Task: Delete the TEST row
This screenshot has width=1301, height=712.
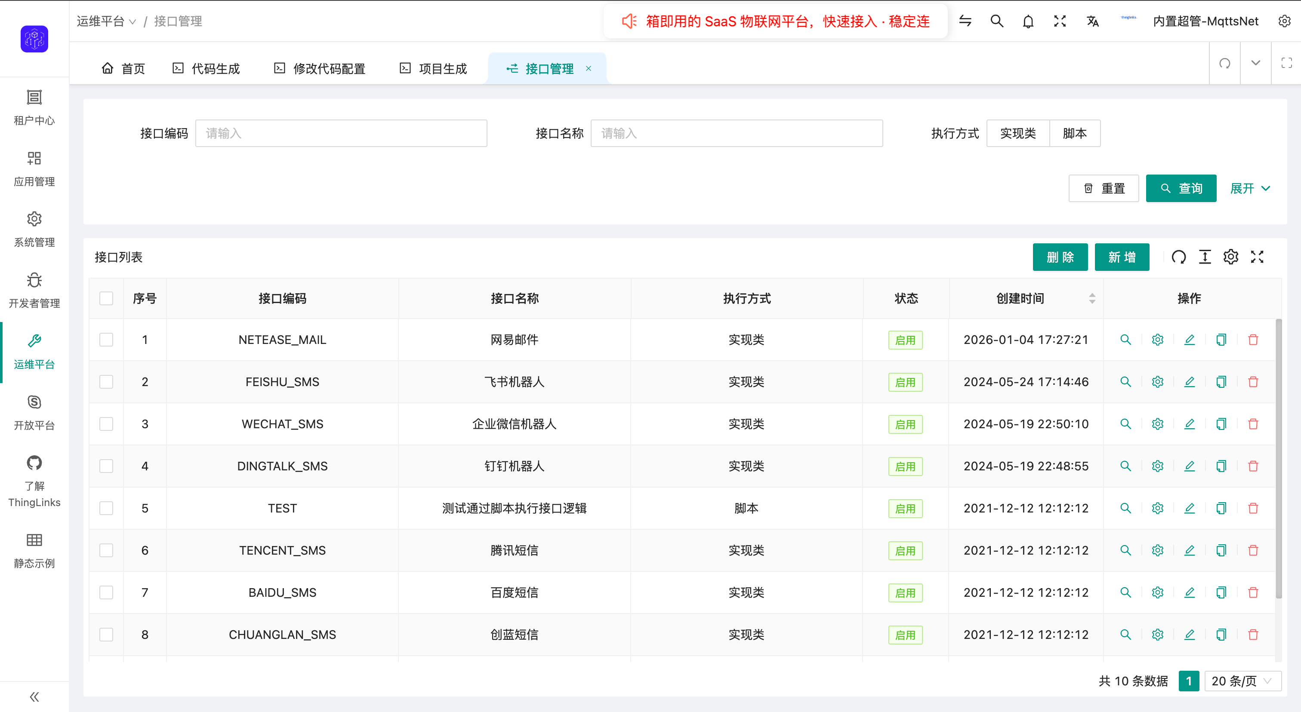Action: point(1253,508)
